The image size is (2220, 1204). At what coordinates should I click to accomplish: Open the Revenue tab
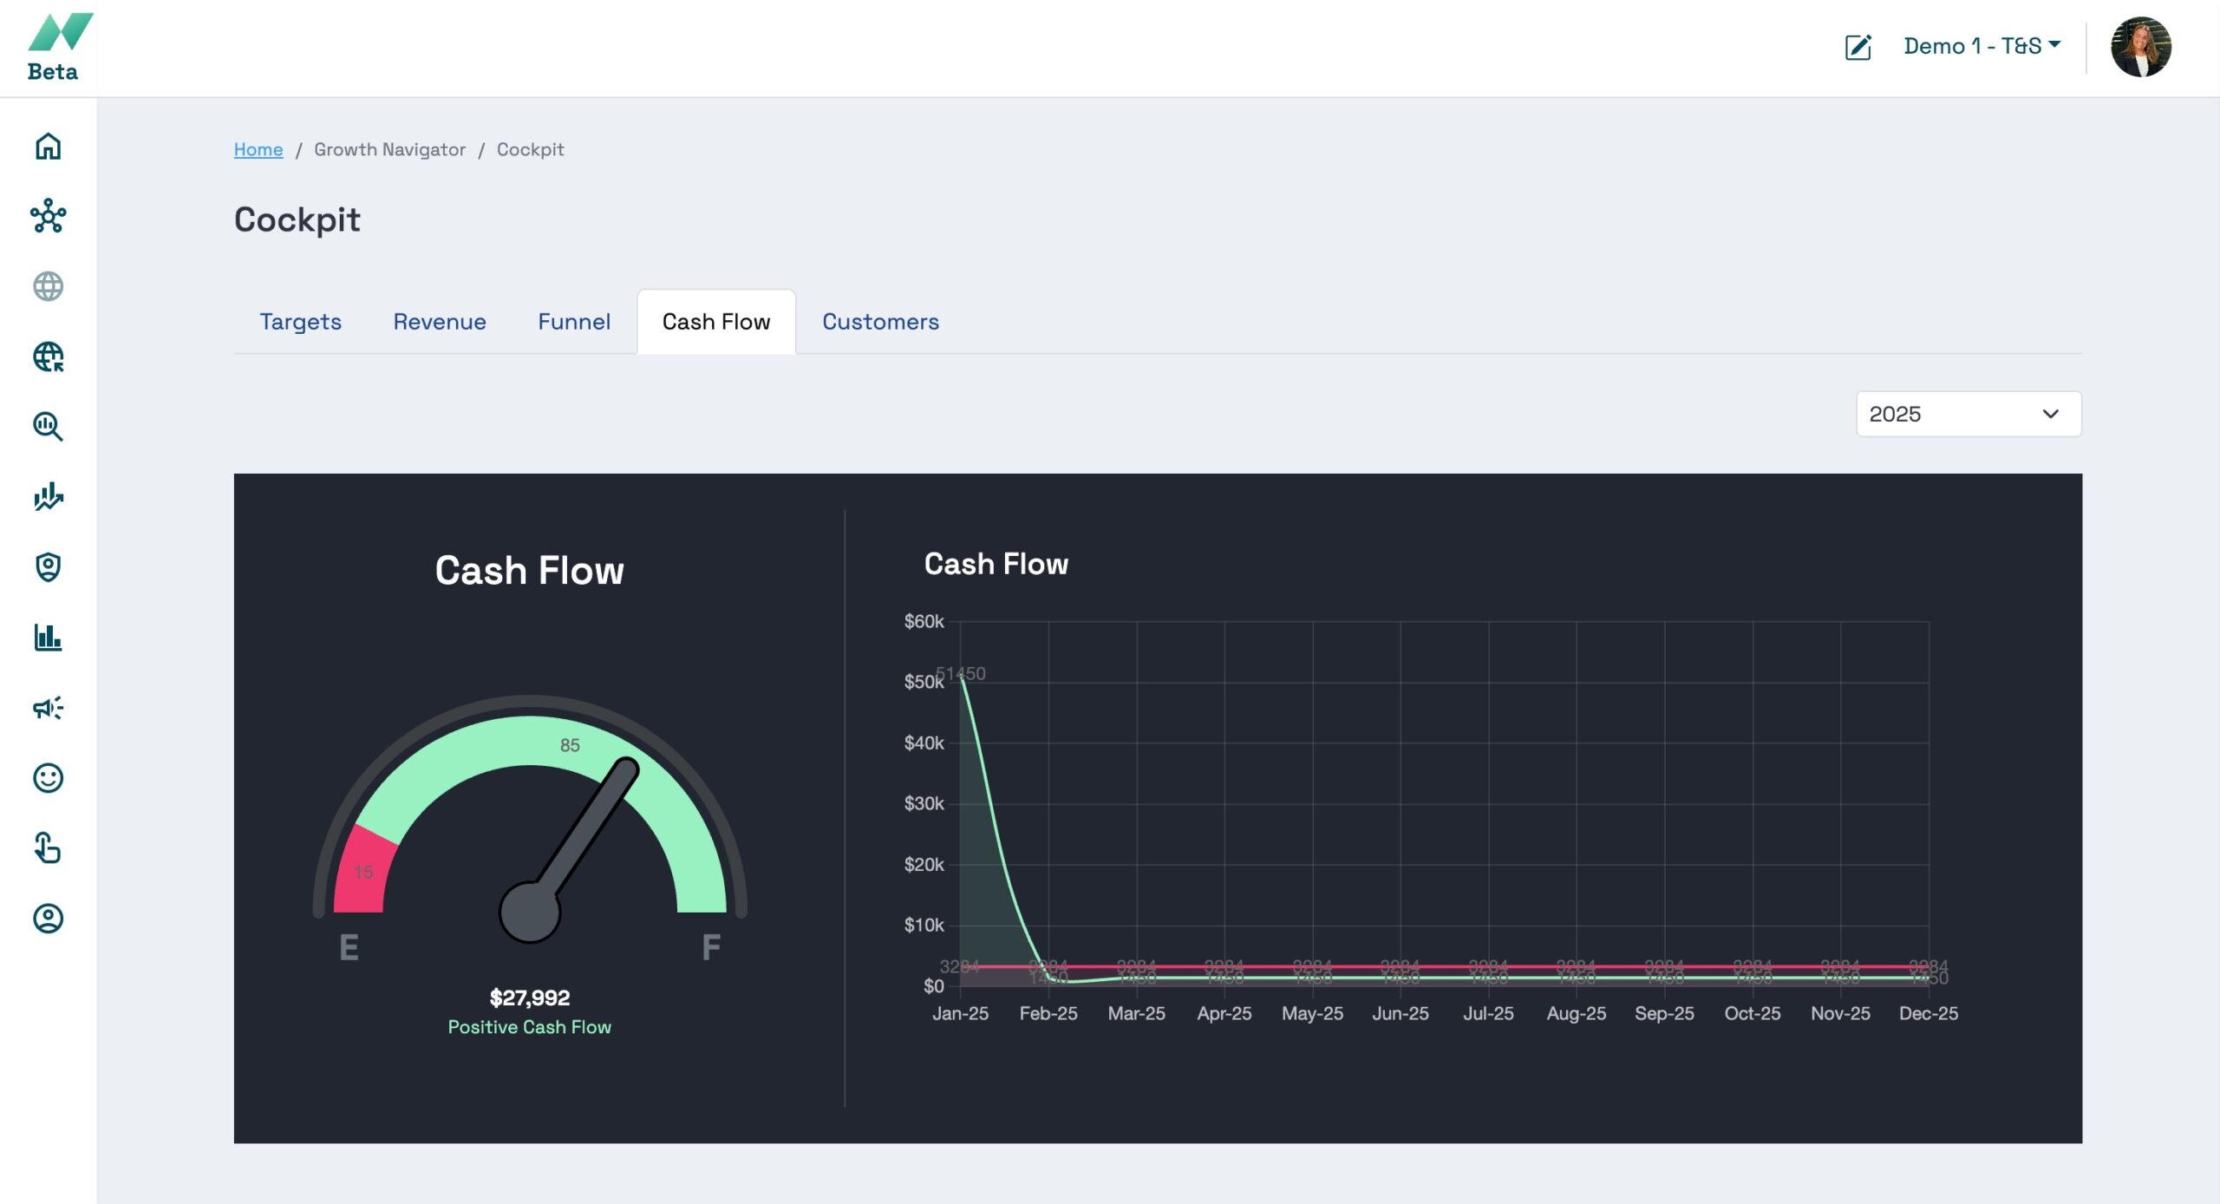point(439,322)
